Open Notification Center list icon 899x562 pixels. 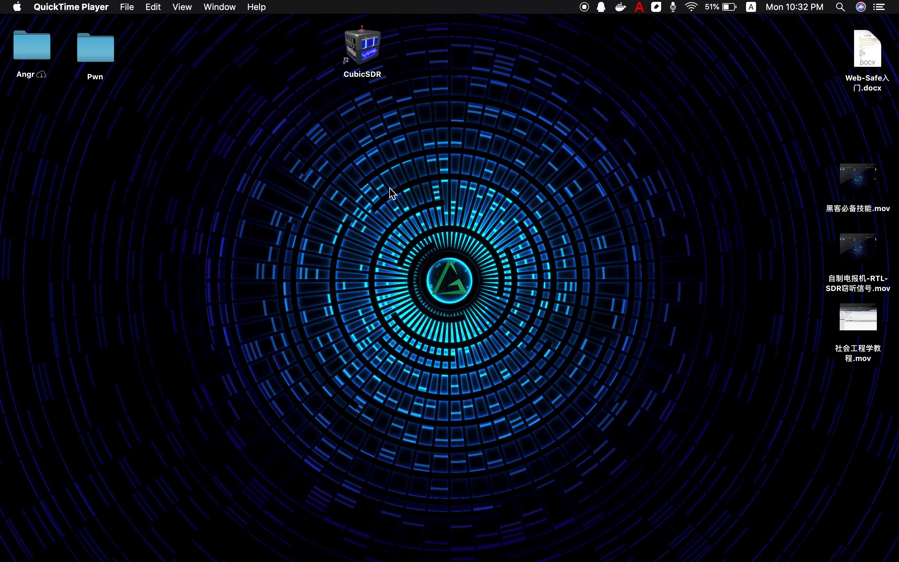[879, 7]
